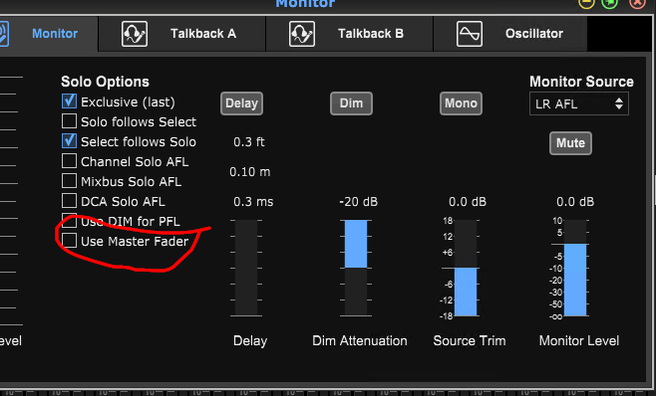Viewport: 656px width, 396px height.
Task: Open the Oscillator tab
Action: 510,34
